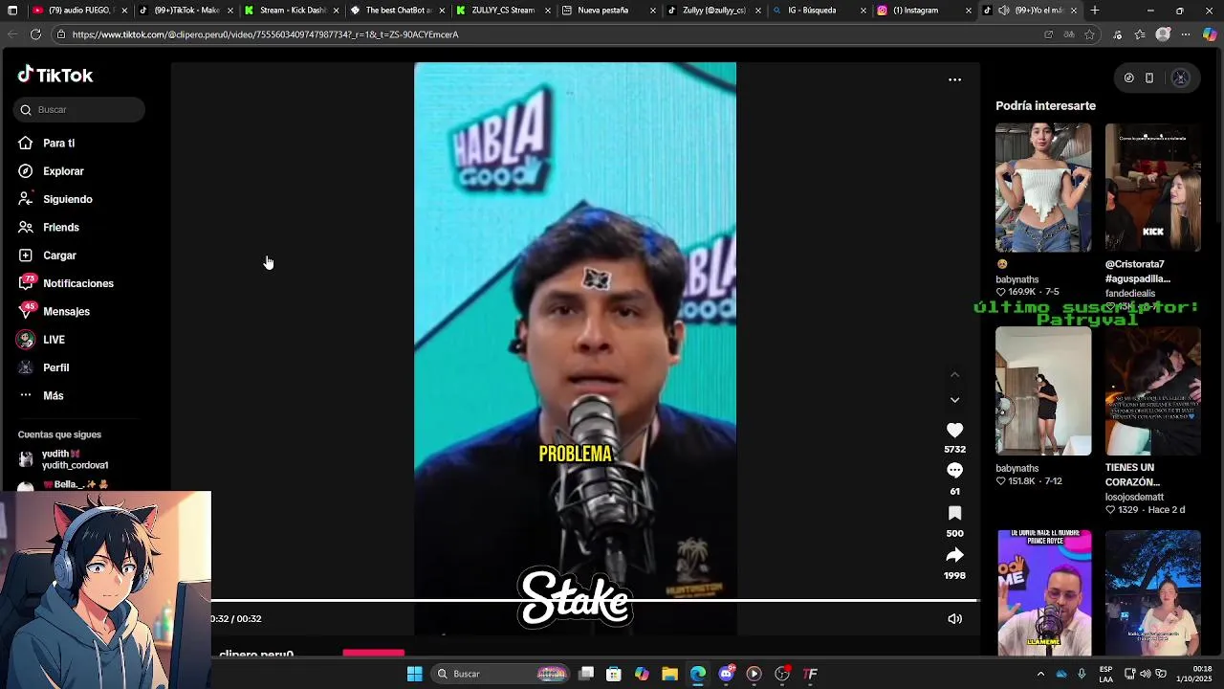This screenshot has height=689, width=1224.
Task: Go to the Para ti feed
Action: (x=58, y=144)
